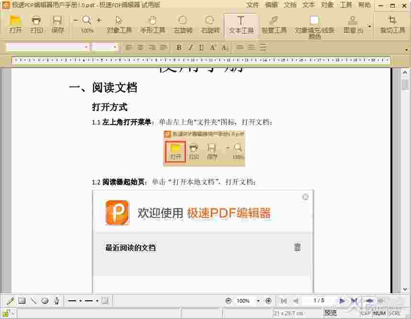Go to the first page
Screen dimensions: 411x319
[x=283, y=301]
